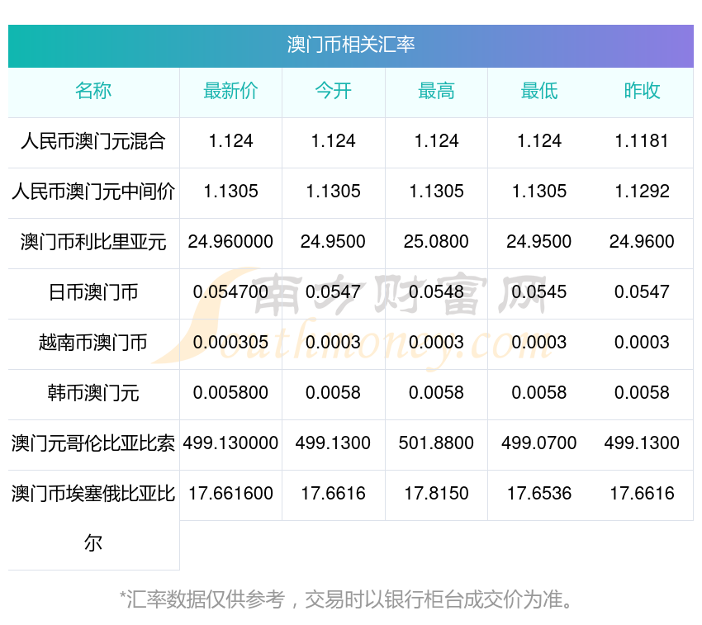This screenshot has height=625, width=702.
Task: Click the 24.960000 latest price value
Action: click(x=230, y=242)
